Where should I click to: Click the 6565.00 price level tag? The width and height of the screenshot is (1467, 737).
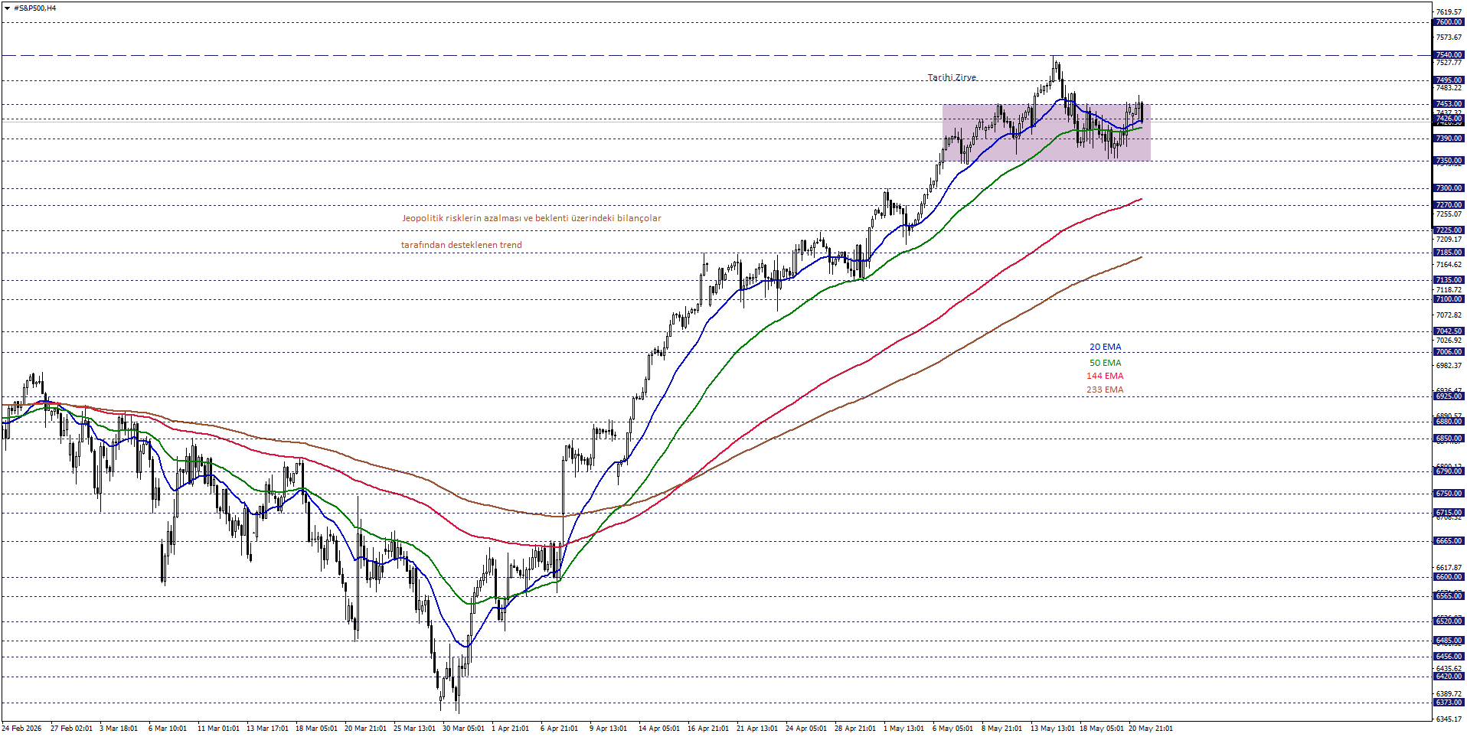[1449, 595]
